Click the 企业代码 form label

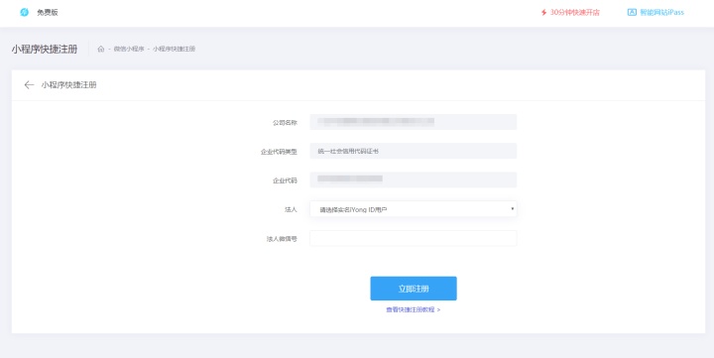click(285, 180)
